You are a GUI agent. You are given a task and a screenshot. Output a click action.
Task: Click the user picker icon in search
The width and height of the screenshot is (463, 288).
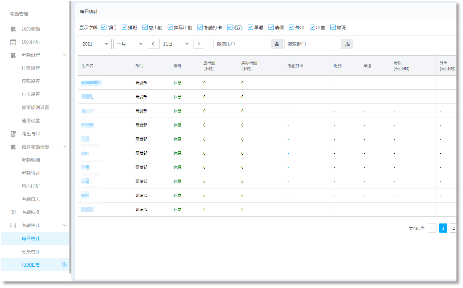point(277,44)
